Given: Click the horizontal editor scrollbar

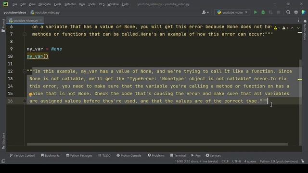Looking at the screenshot, I should pyautogui.click(x=157, y=144).
